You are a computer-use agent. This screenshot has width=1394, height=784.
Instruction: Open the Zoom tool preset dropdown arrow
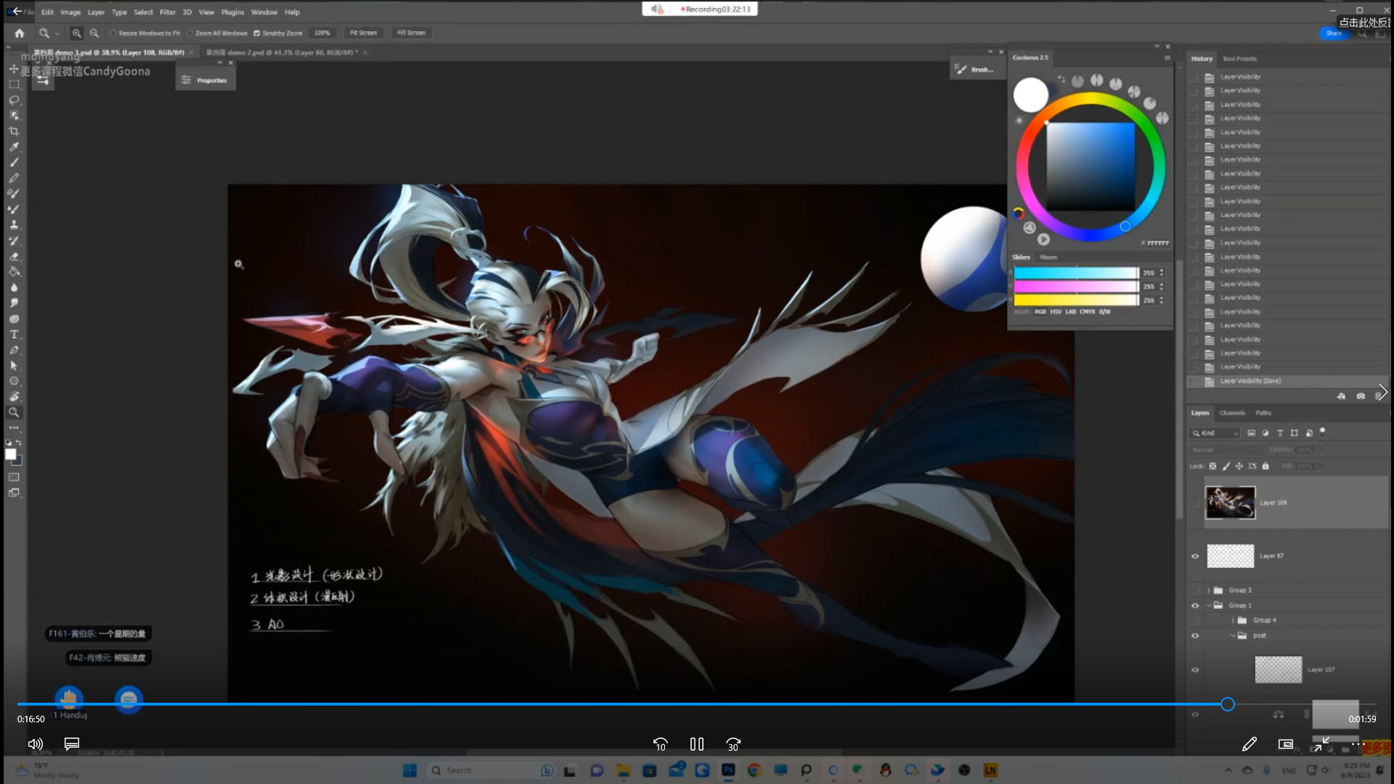point(57,33)
